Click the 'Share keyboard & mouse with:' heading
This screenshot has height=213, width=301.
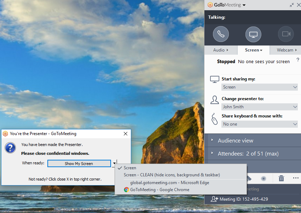(252, 116)
